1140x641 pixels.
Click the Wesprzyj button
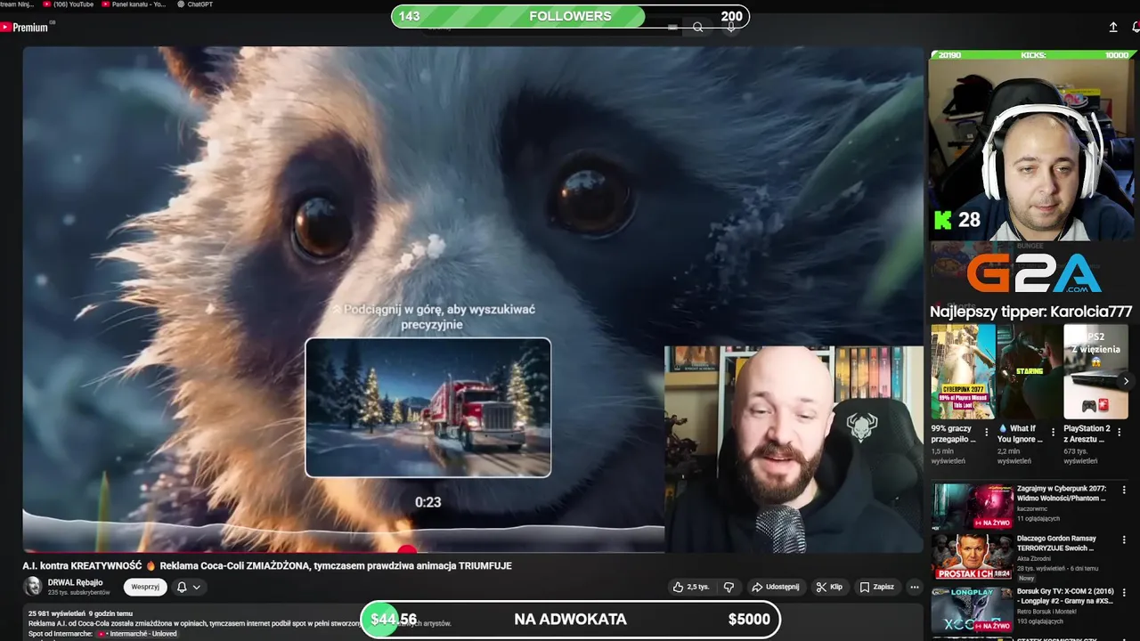[x=145, y=587]
